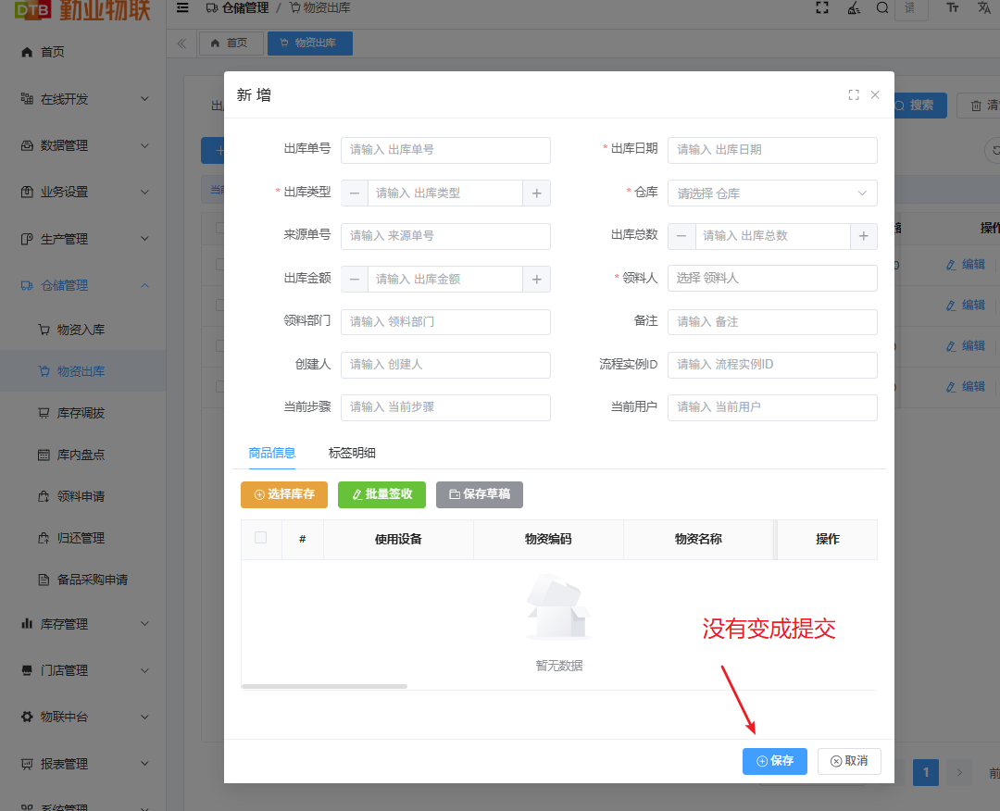Open the language translation icon

[x=984, y=7]
